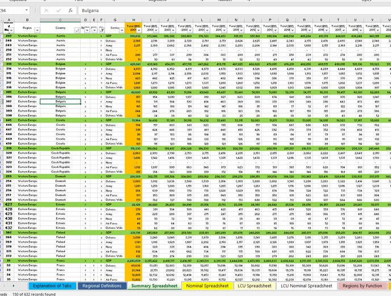This screenshot has height=296, width=391.
Task: Open the column D filter dropdown
Action: coord(87,31)
